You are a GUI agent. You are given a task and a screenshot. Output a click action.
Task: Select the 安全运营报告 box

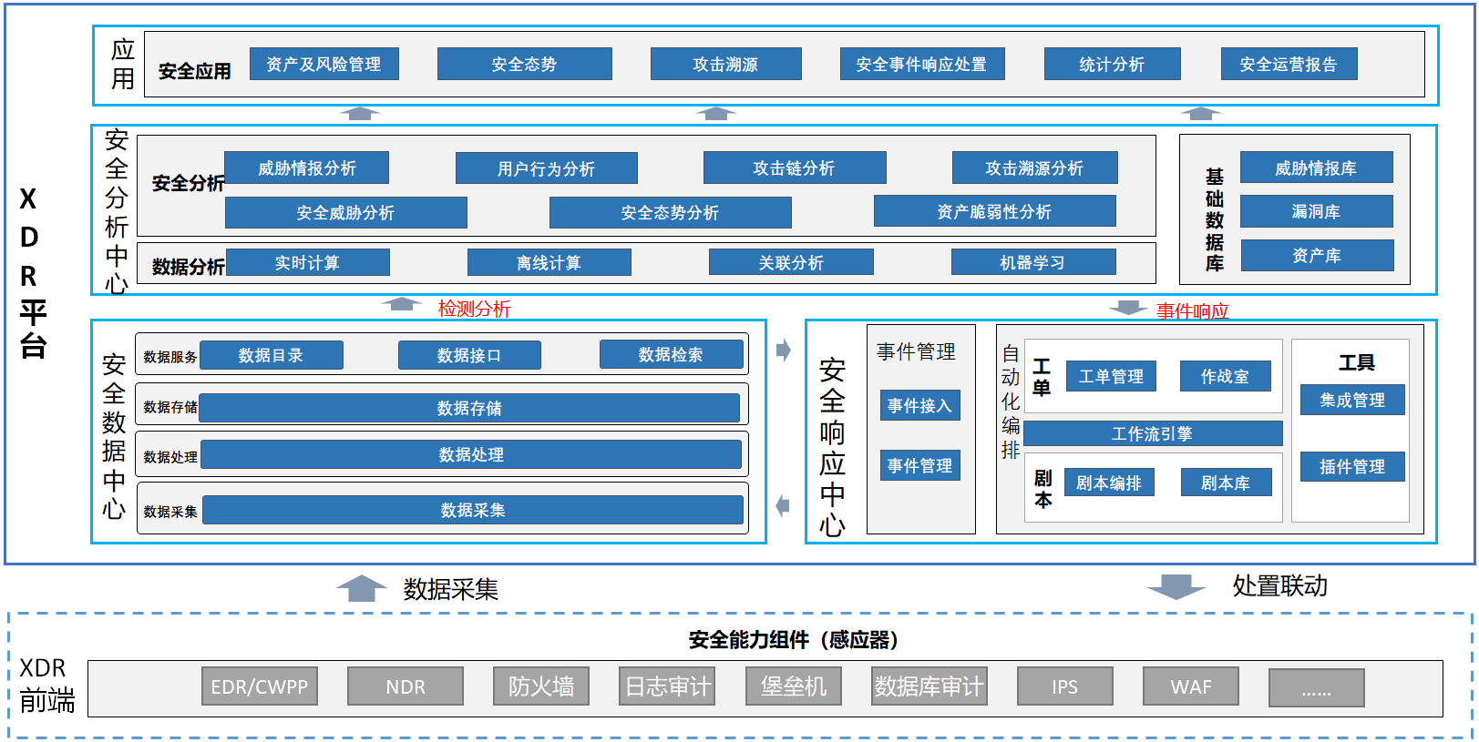[1289, 65]
